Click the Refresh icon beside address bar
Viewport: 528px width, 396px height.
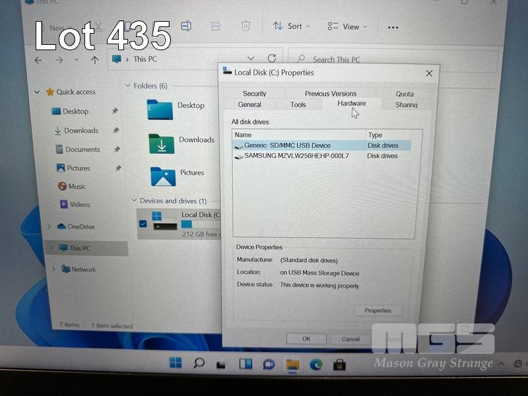coord(272,59)
